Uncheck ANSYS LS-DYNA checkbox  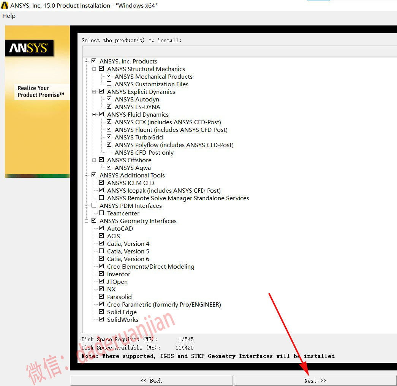pyautogui.click(x=109, y=107)
